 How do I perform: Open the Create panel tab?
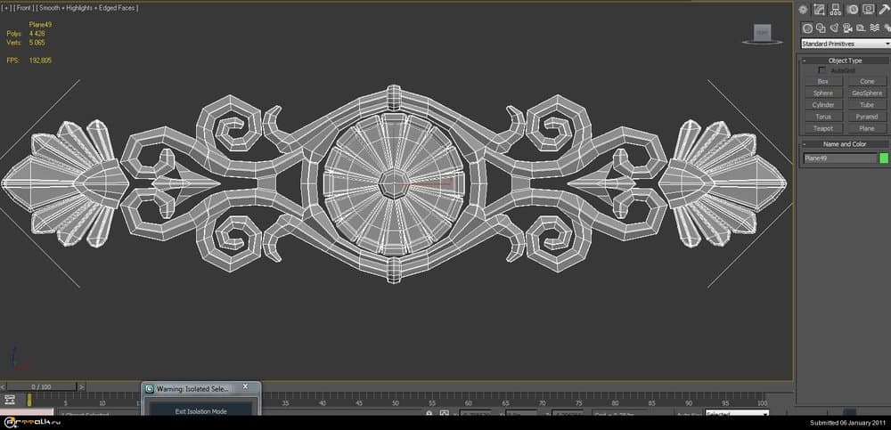(x=804, y=10)
